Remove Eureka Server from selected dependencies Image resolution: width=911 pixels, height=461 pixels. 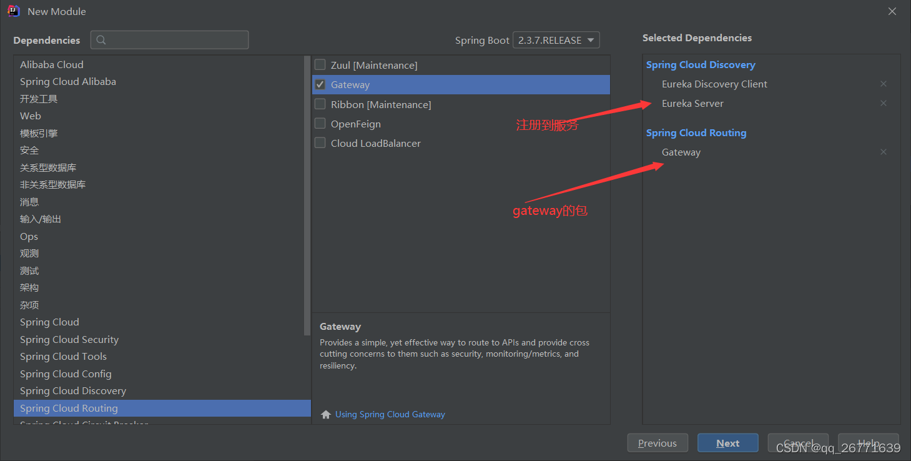(x=883, y=103)
